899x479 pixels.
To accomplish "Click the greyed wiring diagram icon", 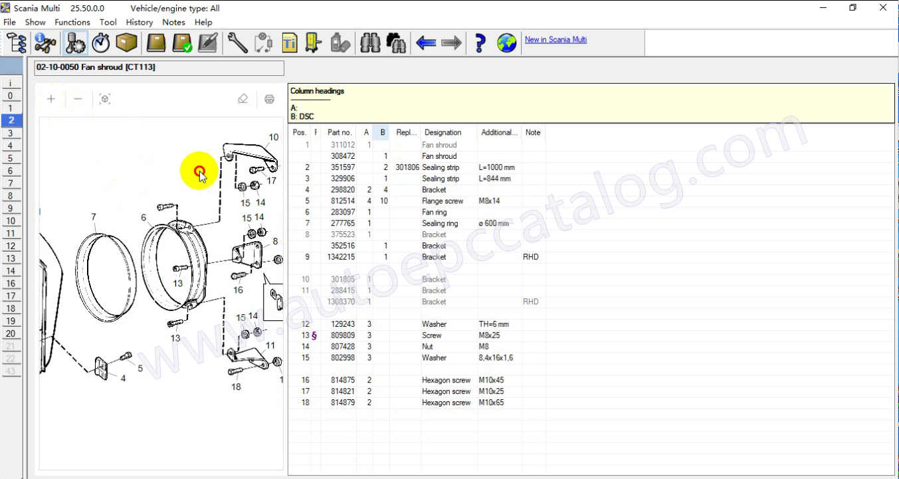I will click(264, 43).
